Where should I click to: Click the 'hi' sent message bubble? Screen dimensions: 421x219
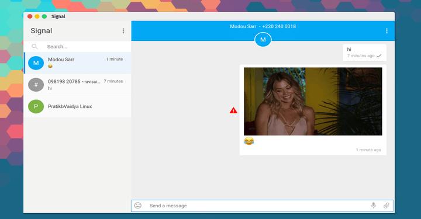(364, 53)
